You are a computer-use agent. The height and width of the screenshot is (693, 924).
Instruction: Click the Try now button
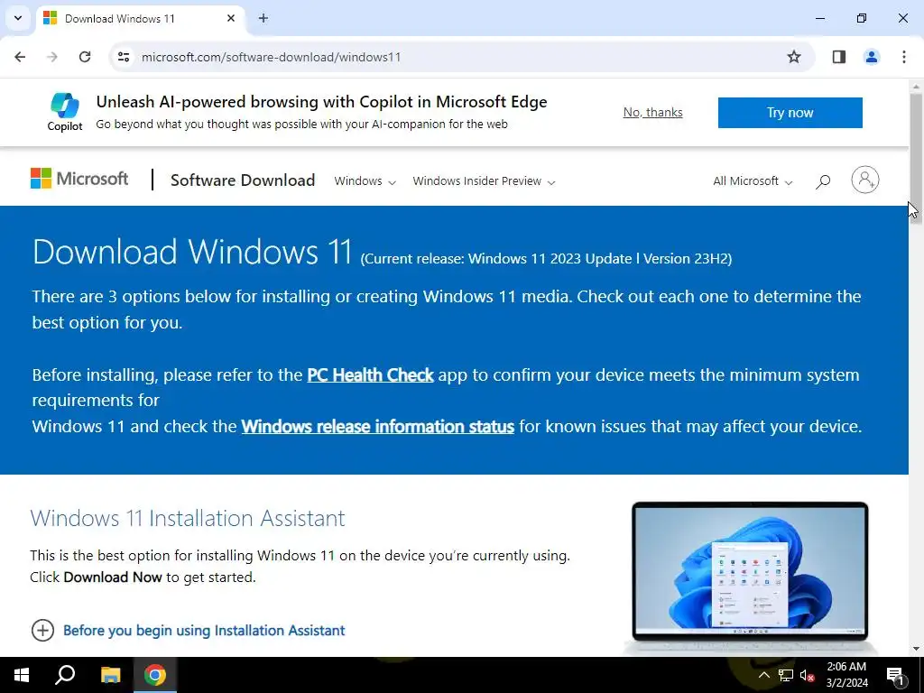click(x=790, y=113)
